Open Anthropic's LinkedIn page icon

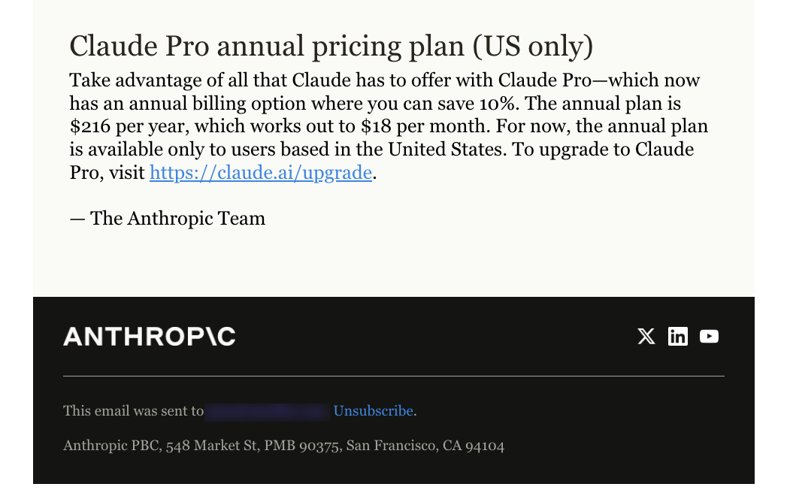coord(678,336)
